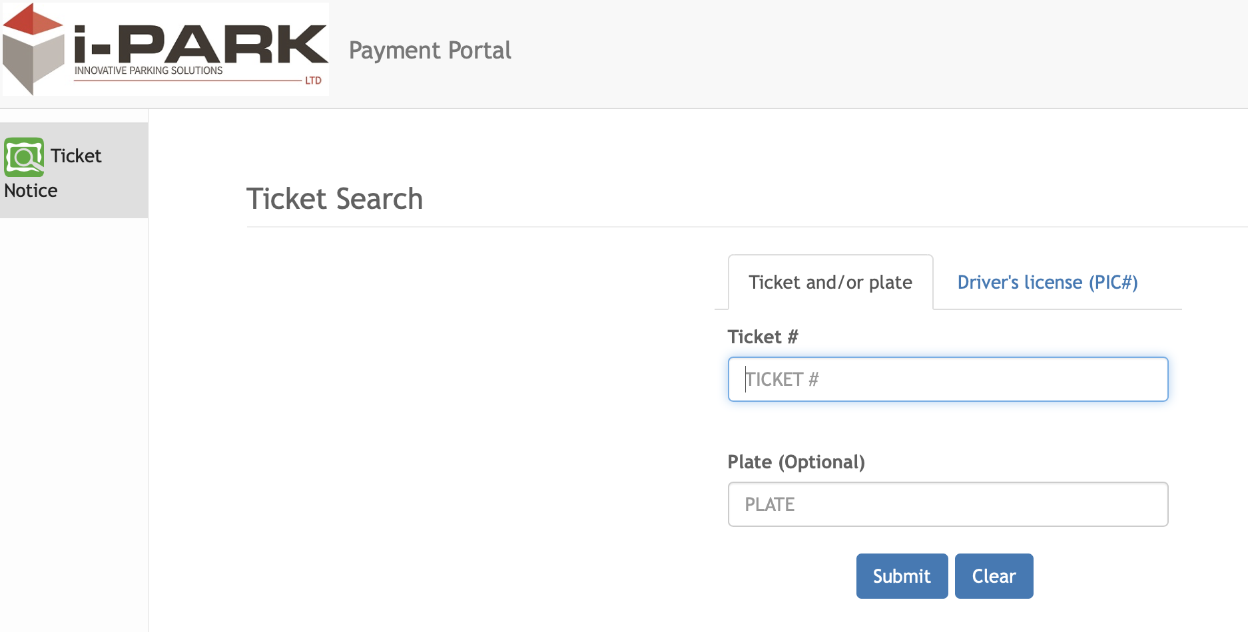
Task: Click the Innovative Parking Solutions tagline
Action: (x=149, y=71)
